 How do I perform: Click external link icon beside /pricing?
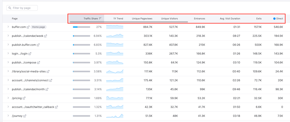[x=24, y=98]
